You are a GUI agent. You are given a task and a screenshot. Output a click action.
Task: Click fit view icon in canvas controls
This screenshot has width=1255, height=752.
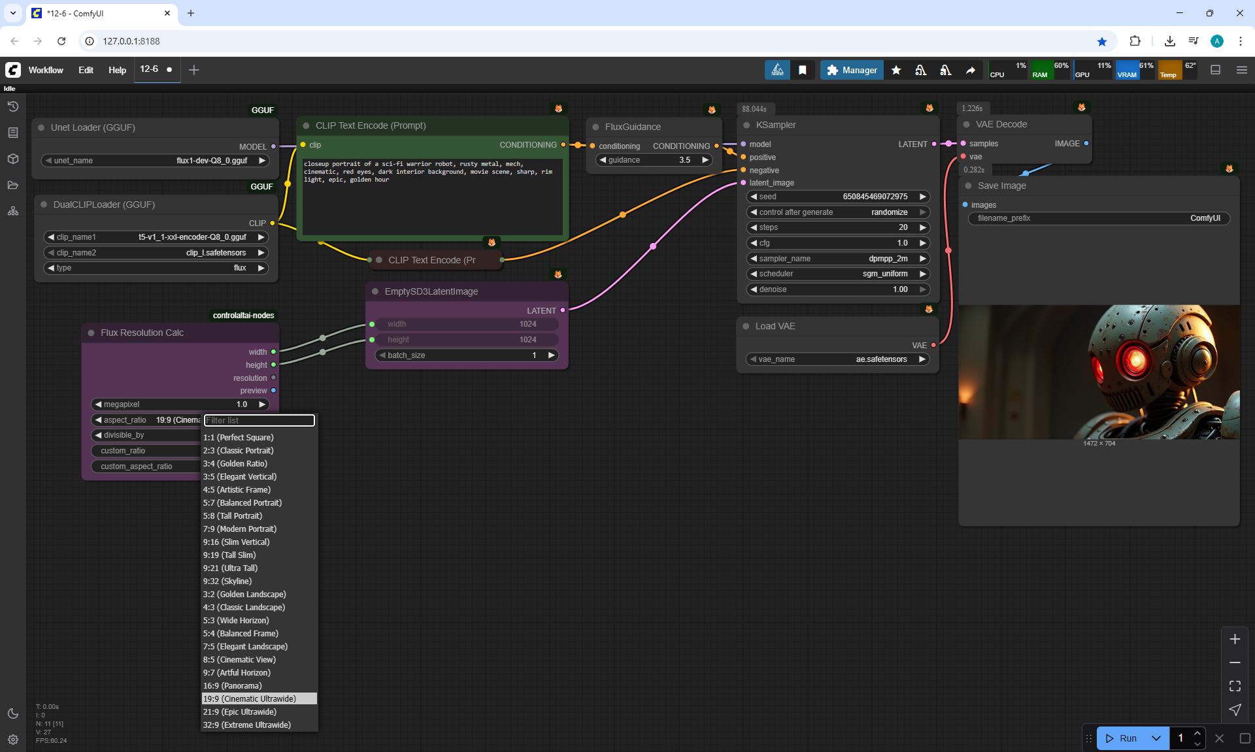click(1235, 686)
